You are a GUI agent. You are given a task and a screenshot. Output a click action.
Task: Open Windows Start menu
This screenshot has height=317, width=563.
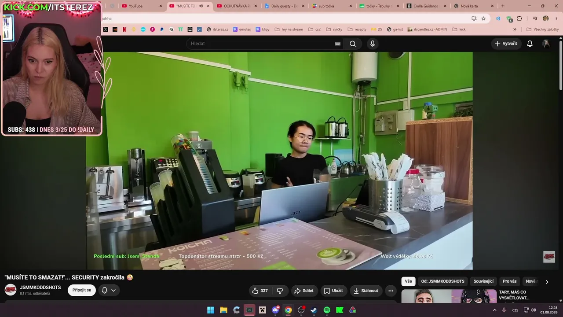(211, 310)
